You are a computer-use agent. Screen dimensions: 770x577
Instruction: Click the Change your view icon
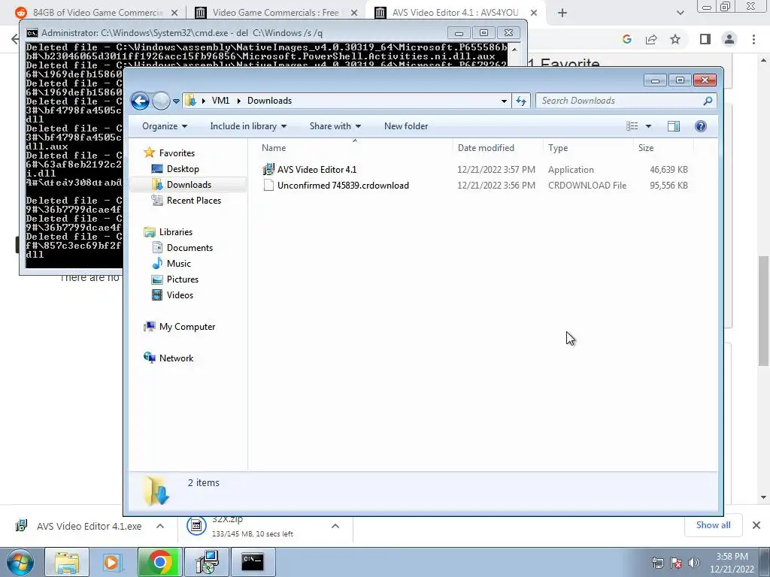(632, 126)
